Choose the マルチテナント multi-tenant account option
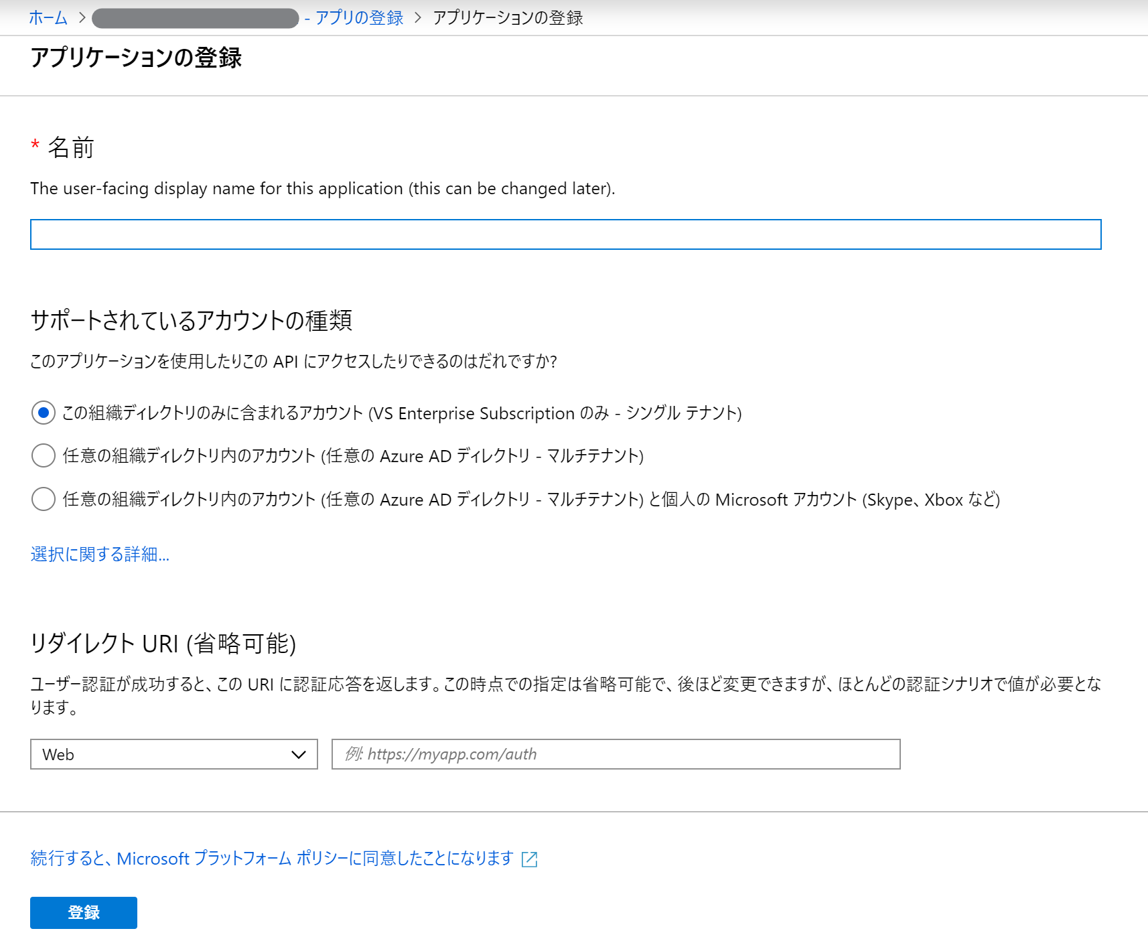The height and width of the screenshot is (939, 1148). pos(43,456)
